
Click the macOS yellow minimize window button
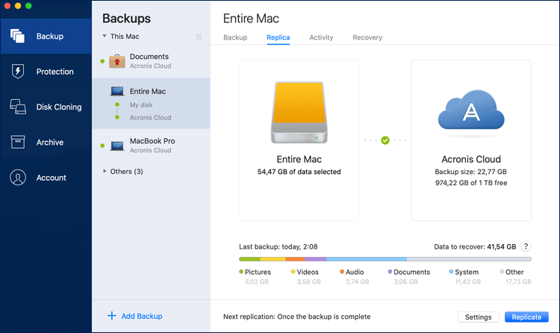tap(18, 6)
